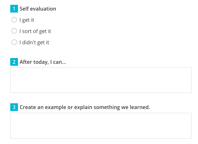The image size is (198, 144).
Task: Click the blue number 3 badge
Action: [14, 107]
